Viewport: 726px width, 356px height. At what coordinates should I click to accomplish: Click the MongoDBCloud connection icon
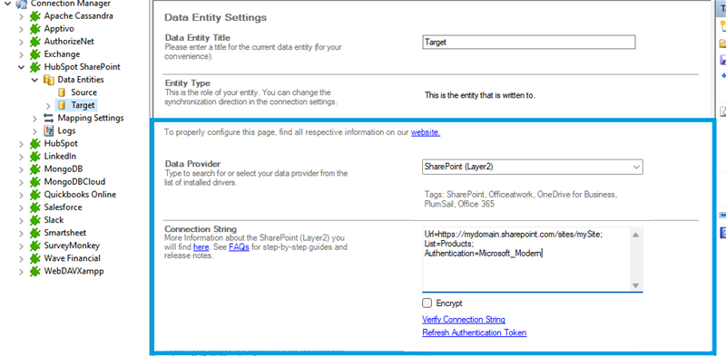(34, 182)
